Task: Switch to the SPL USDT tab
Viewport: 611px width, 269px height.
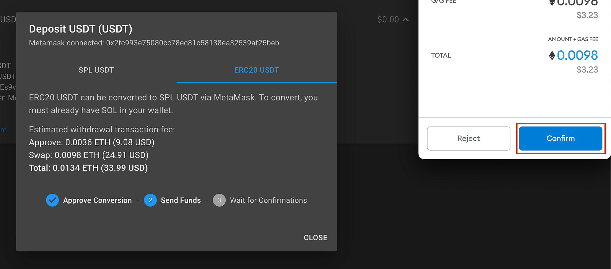Action: (x=96, y=70)
